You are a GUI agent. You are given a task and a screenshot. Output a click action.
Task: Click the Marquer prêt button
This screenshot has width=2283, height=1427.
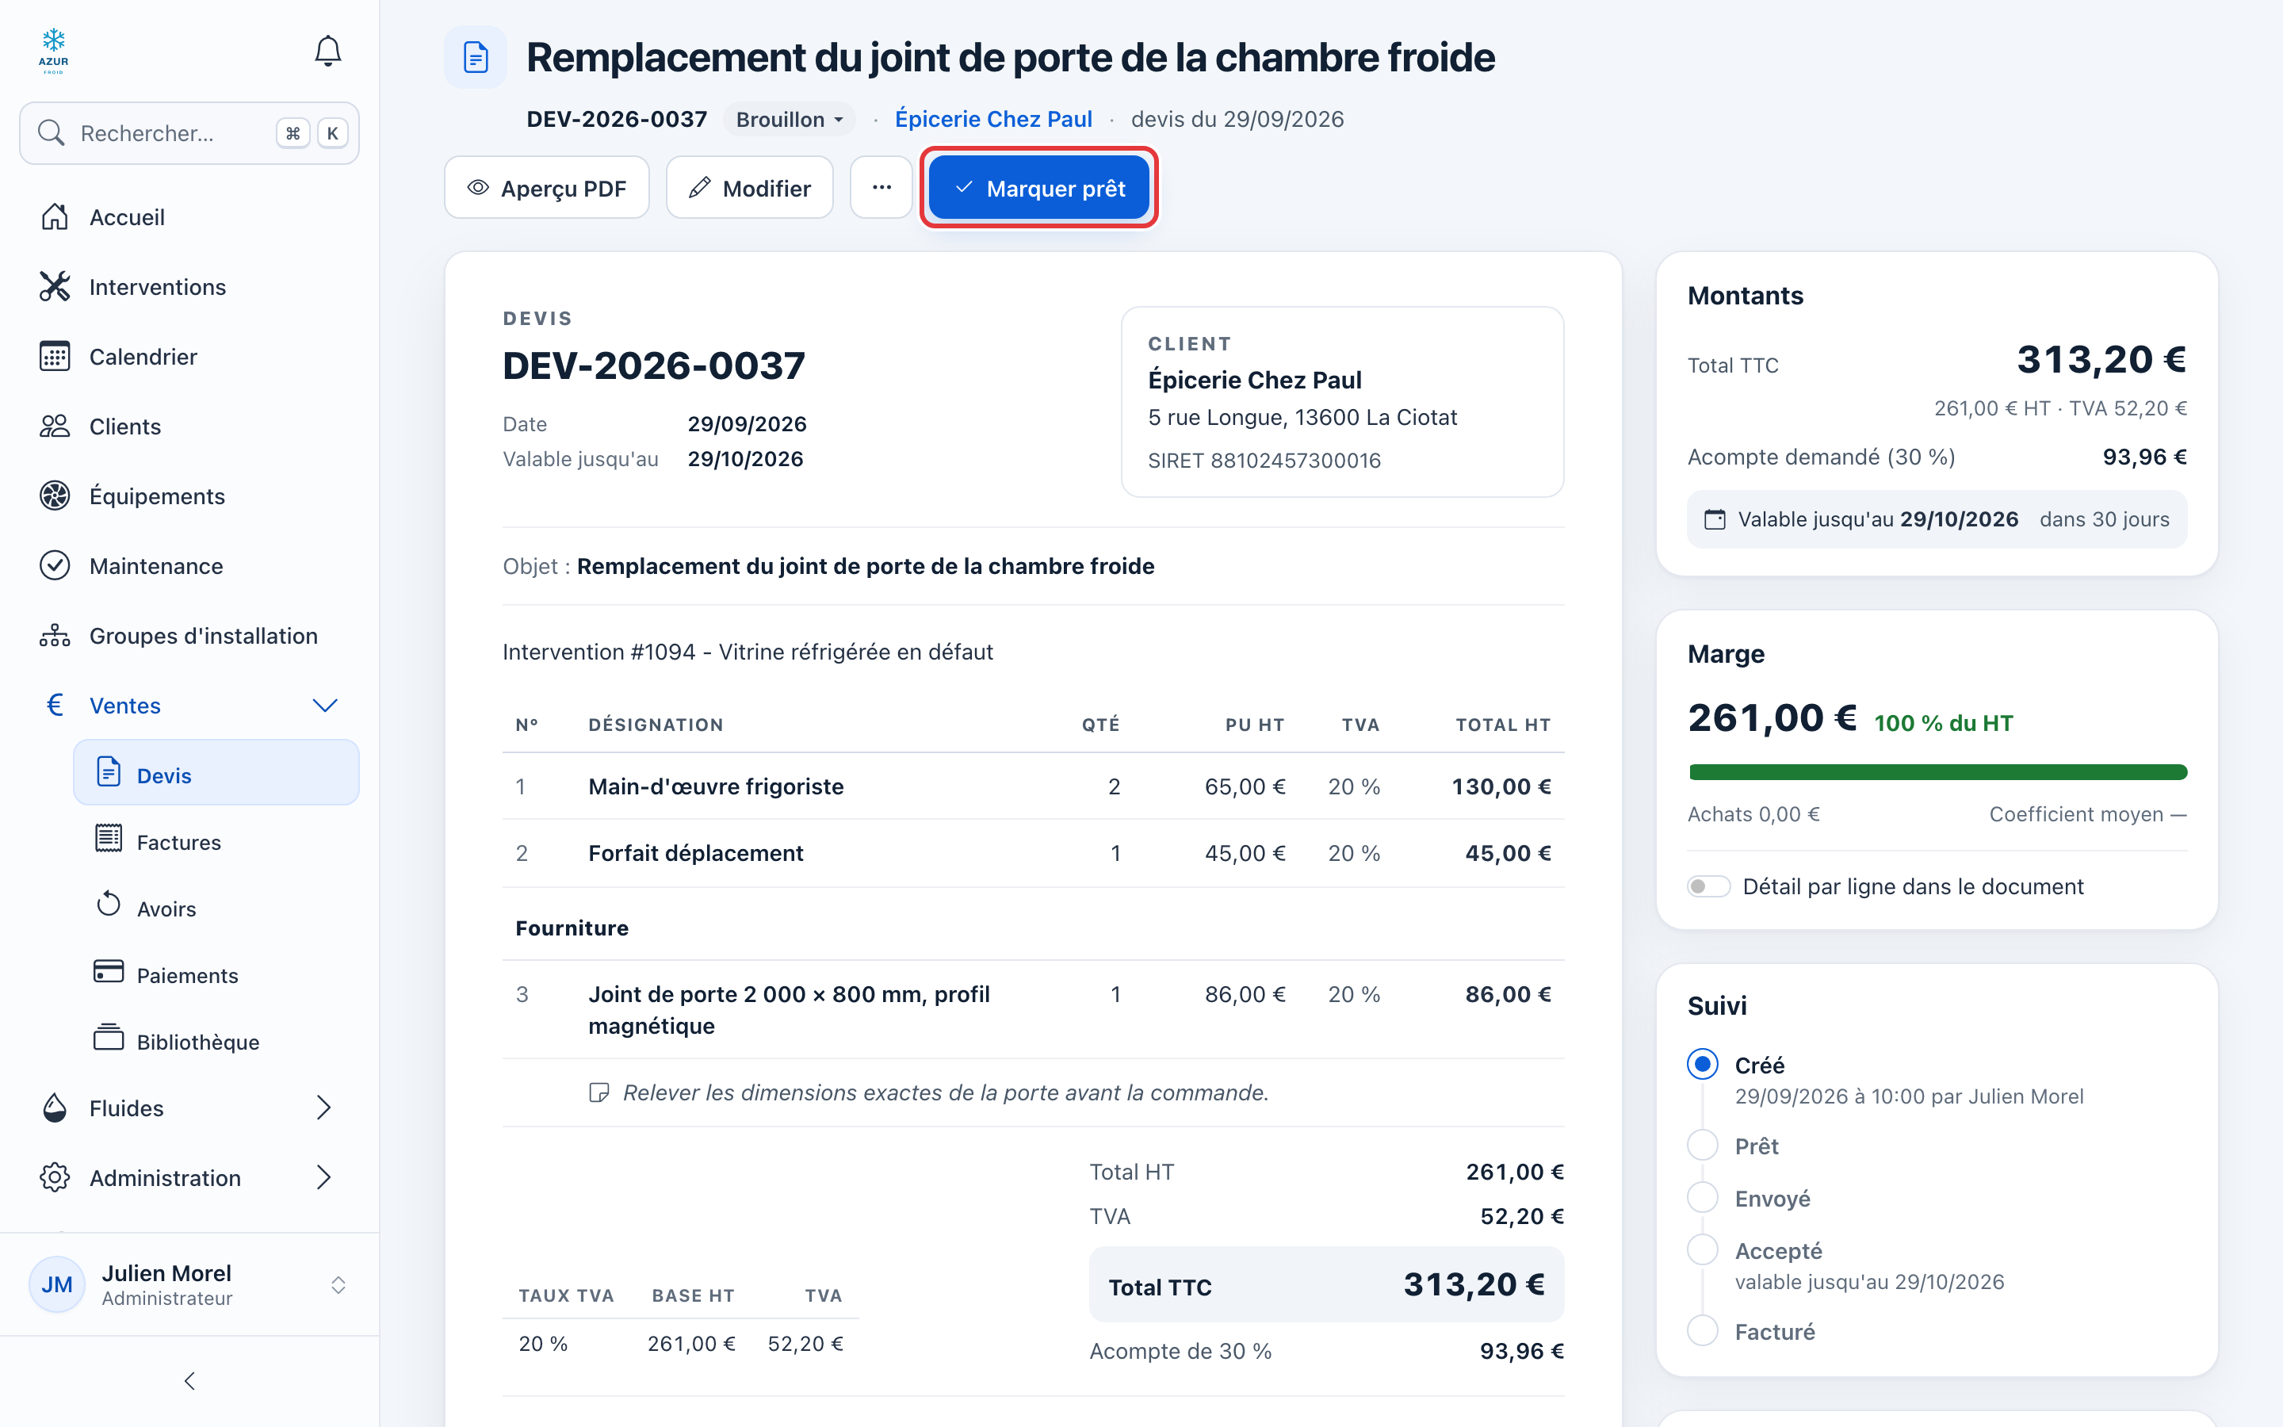[x=1038, y=188]
